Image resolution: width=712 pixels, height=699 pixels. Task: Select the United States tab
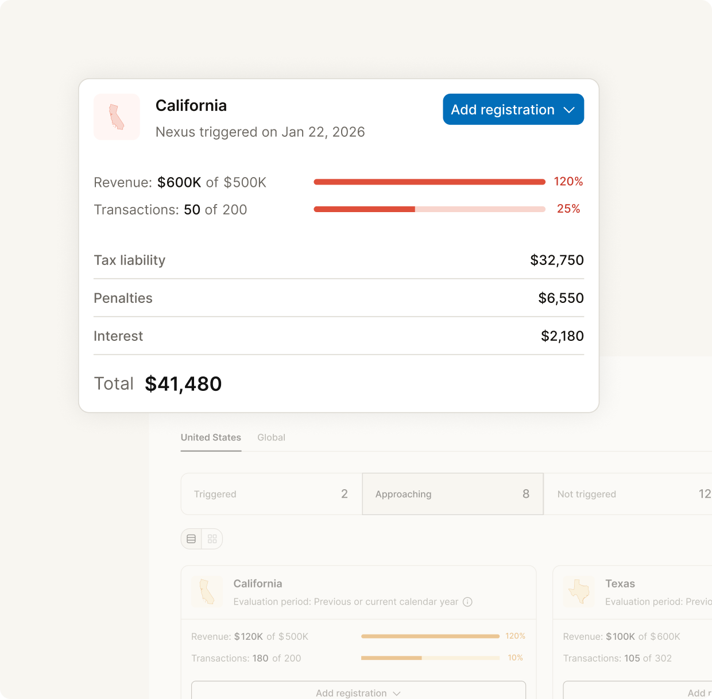pyautogui.click(x=211, y=437)
